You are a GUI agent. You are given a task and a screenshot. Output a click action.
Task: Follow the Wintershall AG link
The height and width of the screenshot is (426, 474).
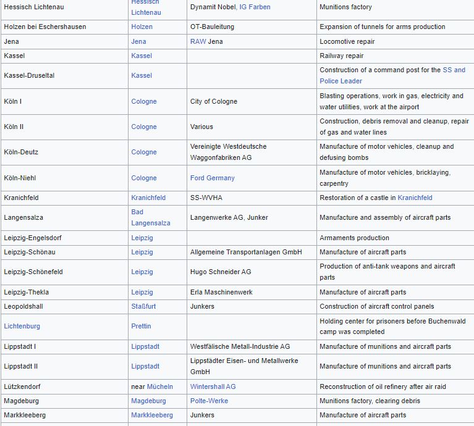point(213,386)
